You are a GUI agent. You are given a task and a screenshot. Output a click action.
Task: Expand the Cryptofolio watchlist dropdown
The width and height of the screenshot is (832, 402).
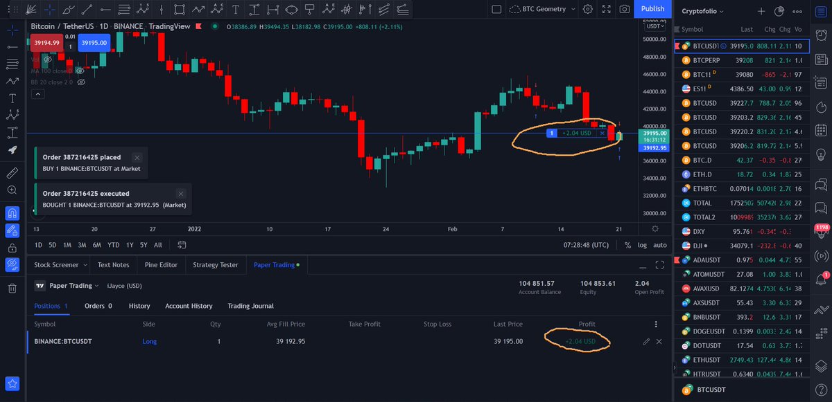703,11
